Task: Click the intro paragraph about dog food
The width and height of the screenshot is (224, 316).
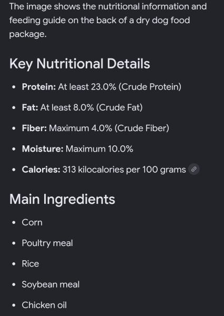Action: [x=108, y=21]
